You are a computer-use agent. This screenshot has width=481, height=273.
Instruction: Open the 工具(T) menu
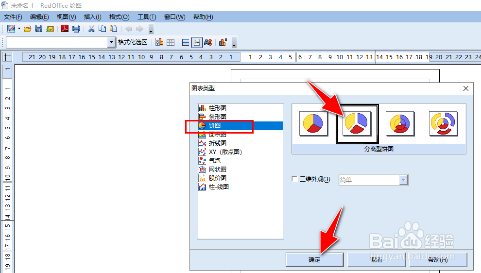[x=147, y=17]
